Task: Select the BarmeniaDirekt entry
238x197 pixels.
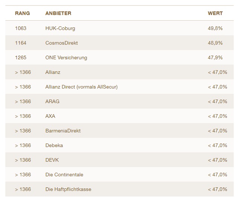Action: click(x=63, y=131)
